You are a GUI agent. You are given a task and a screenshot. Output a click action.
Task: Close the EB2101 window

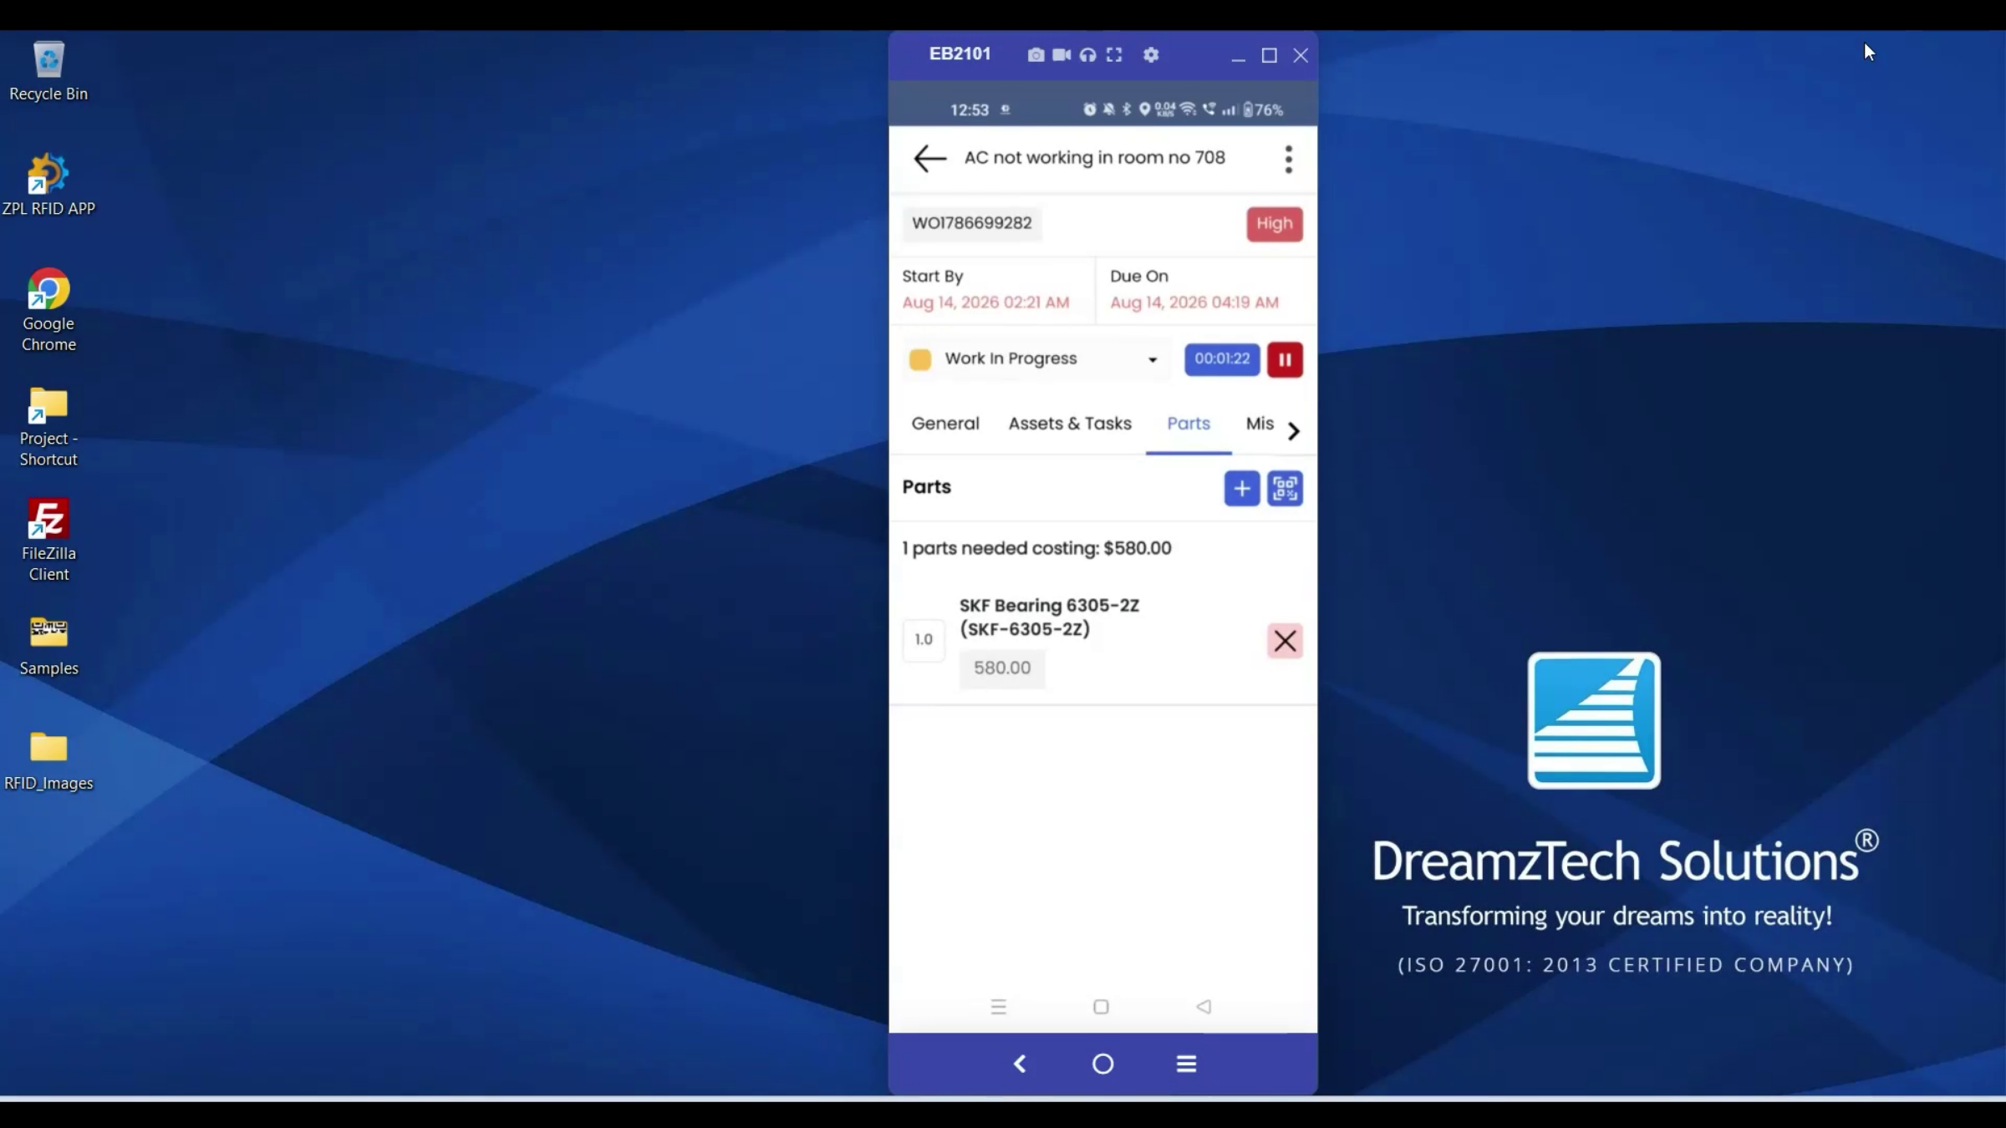[x=1301, y=55]
